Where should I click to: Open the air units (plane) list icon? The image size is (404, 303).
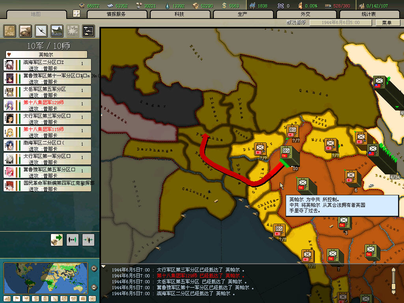41,31
